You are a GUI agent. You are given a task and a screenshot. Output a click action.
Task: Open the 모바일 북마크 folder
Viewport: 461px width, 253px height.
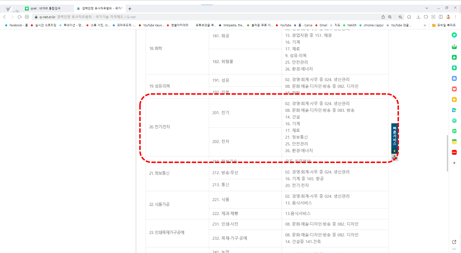coord(444,25)
